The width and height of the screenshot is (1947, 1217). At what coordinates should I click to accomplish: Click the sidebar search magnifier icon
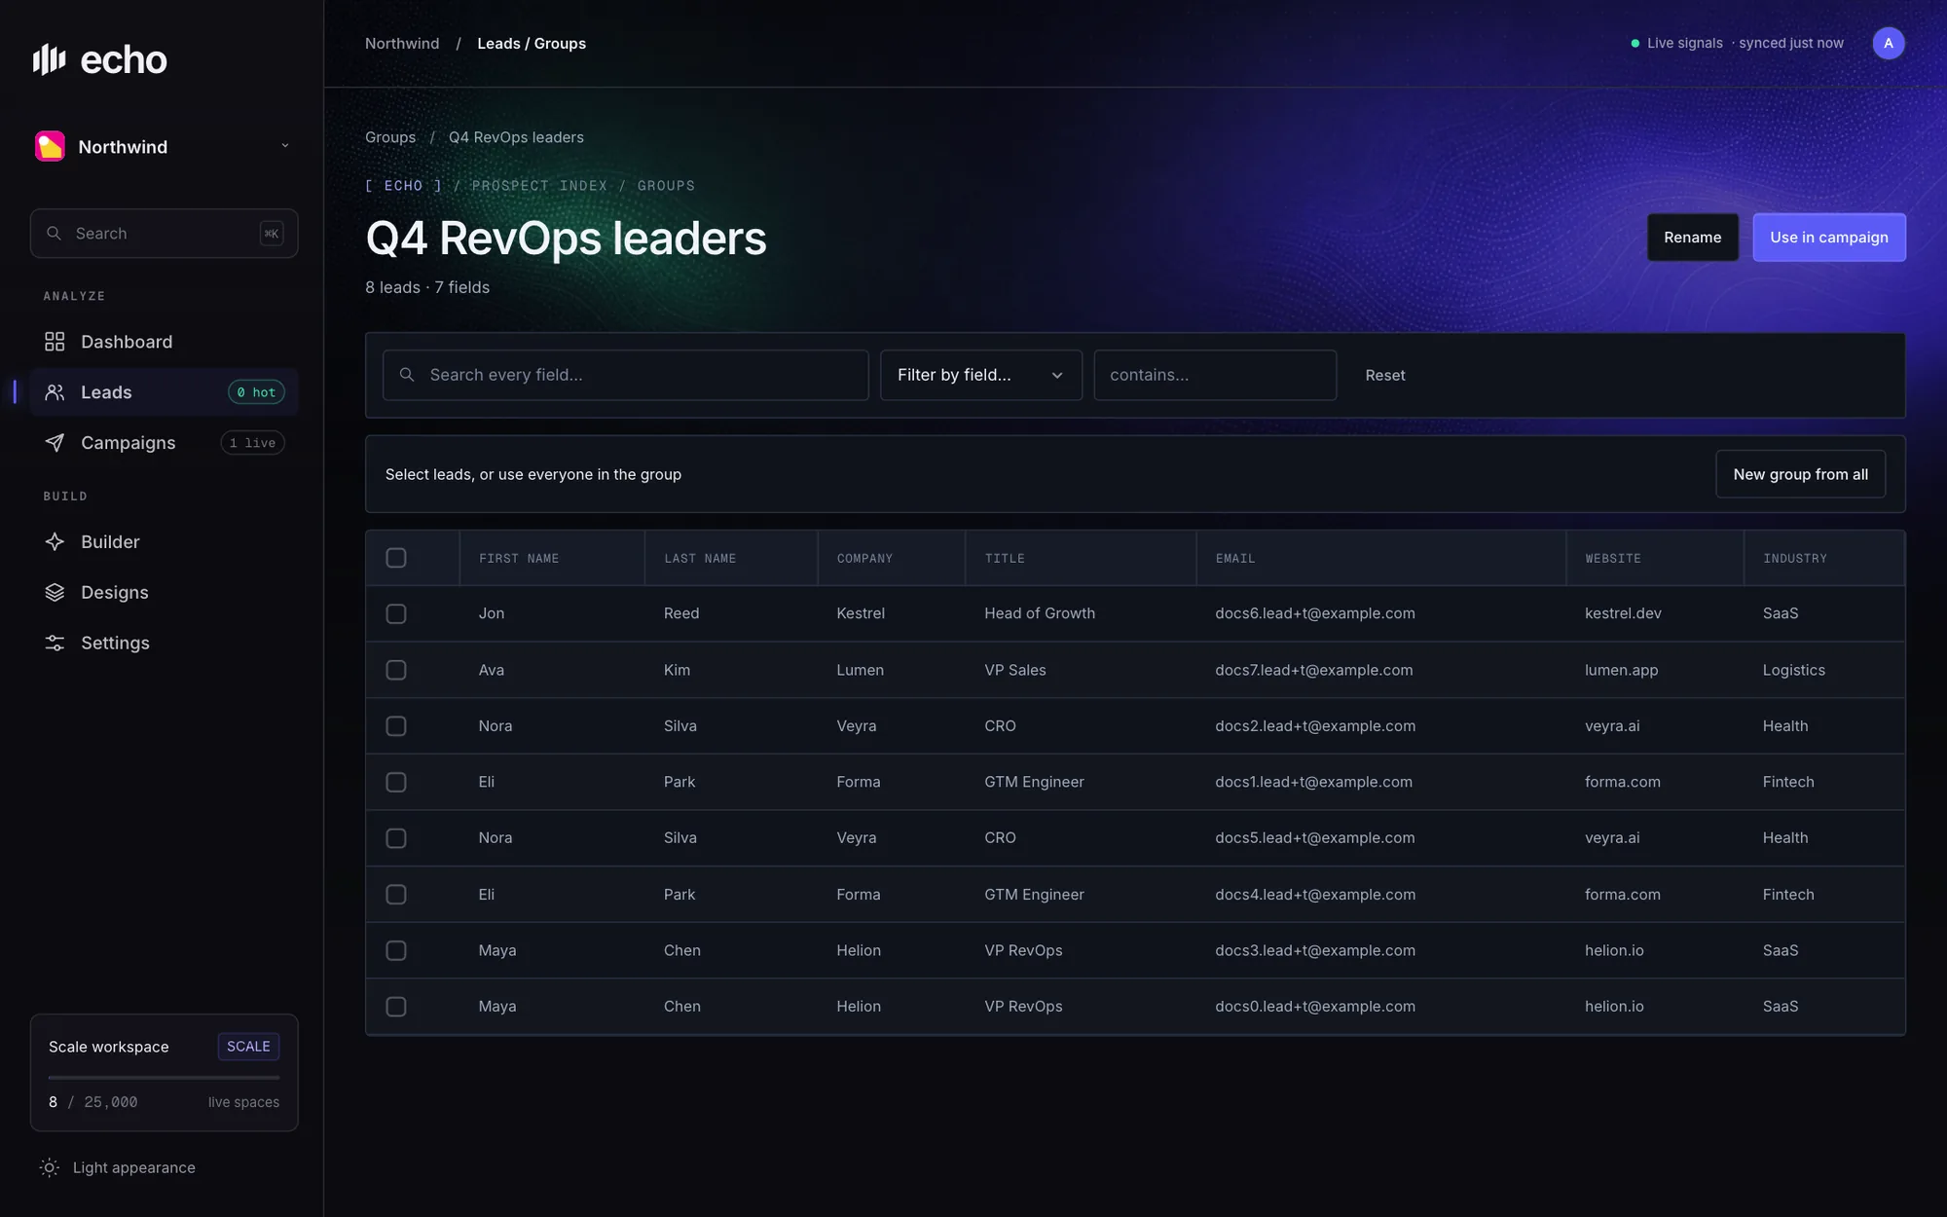coord(55,234)
